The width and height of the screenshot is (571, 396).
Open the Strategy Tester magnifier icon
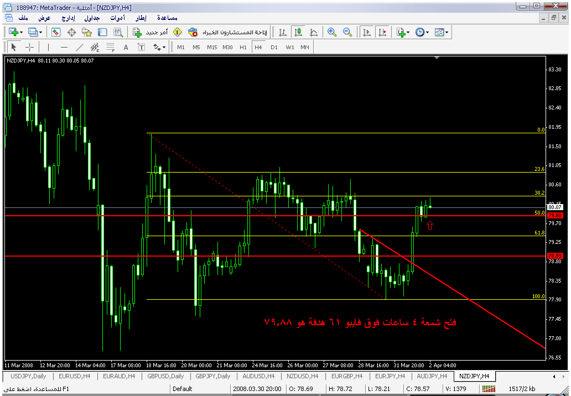tap(118, 32)
